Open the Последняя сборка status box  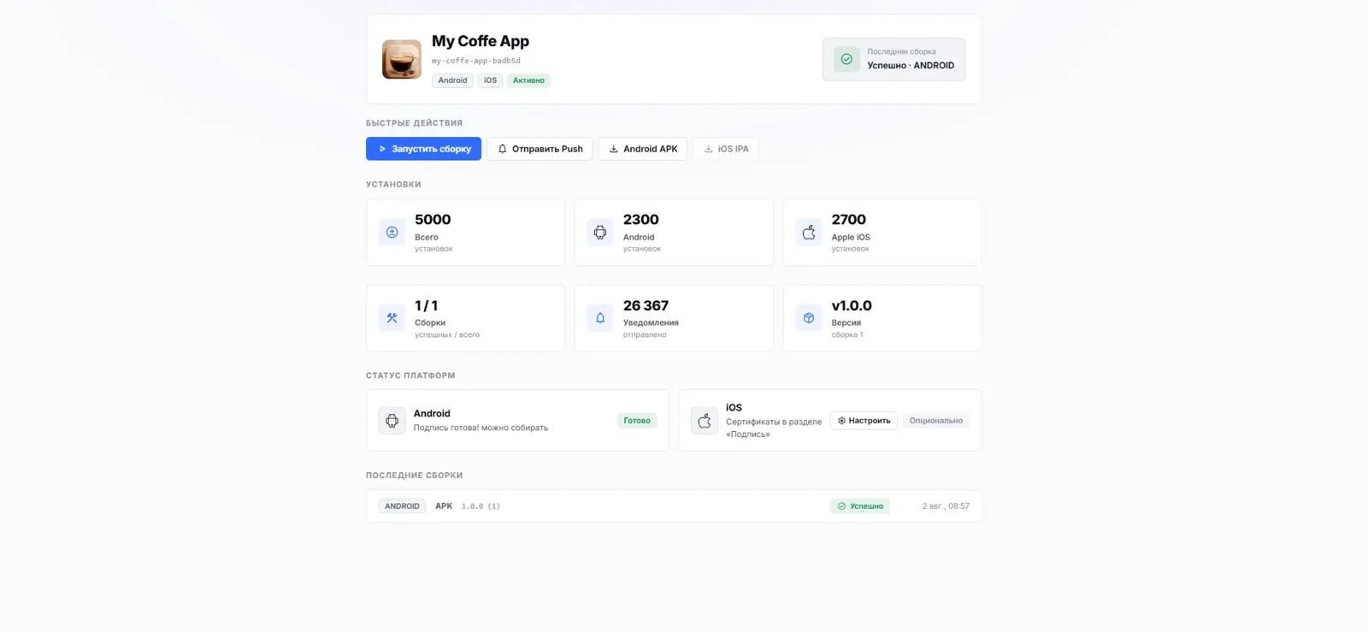(x=893, y=59)
